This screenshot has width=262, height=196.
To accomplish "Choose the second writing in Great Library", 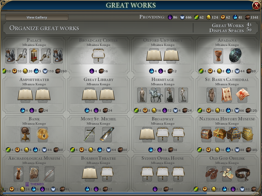I will (x=107, y=95).
